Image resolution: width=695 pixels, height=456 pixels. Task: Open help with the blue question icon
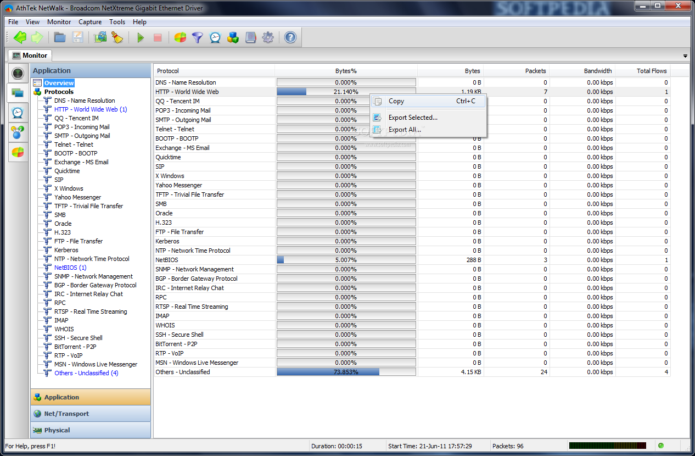click(290, 37)
